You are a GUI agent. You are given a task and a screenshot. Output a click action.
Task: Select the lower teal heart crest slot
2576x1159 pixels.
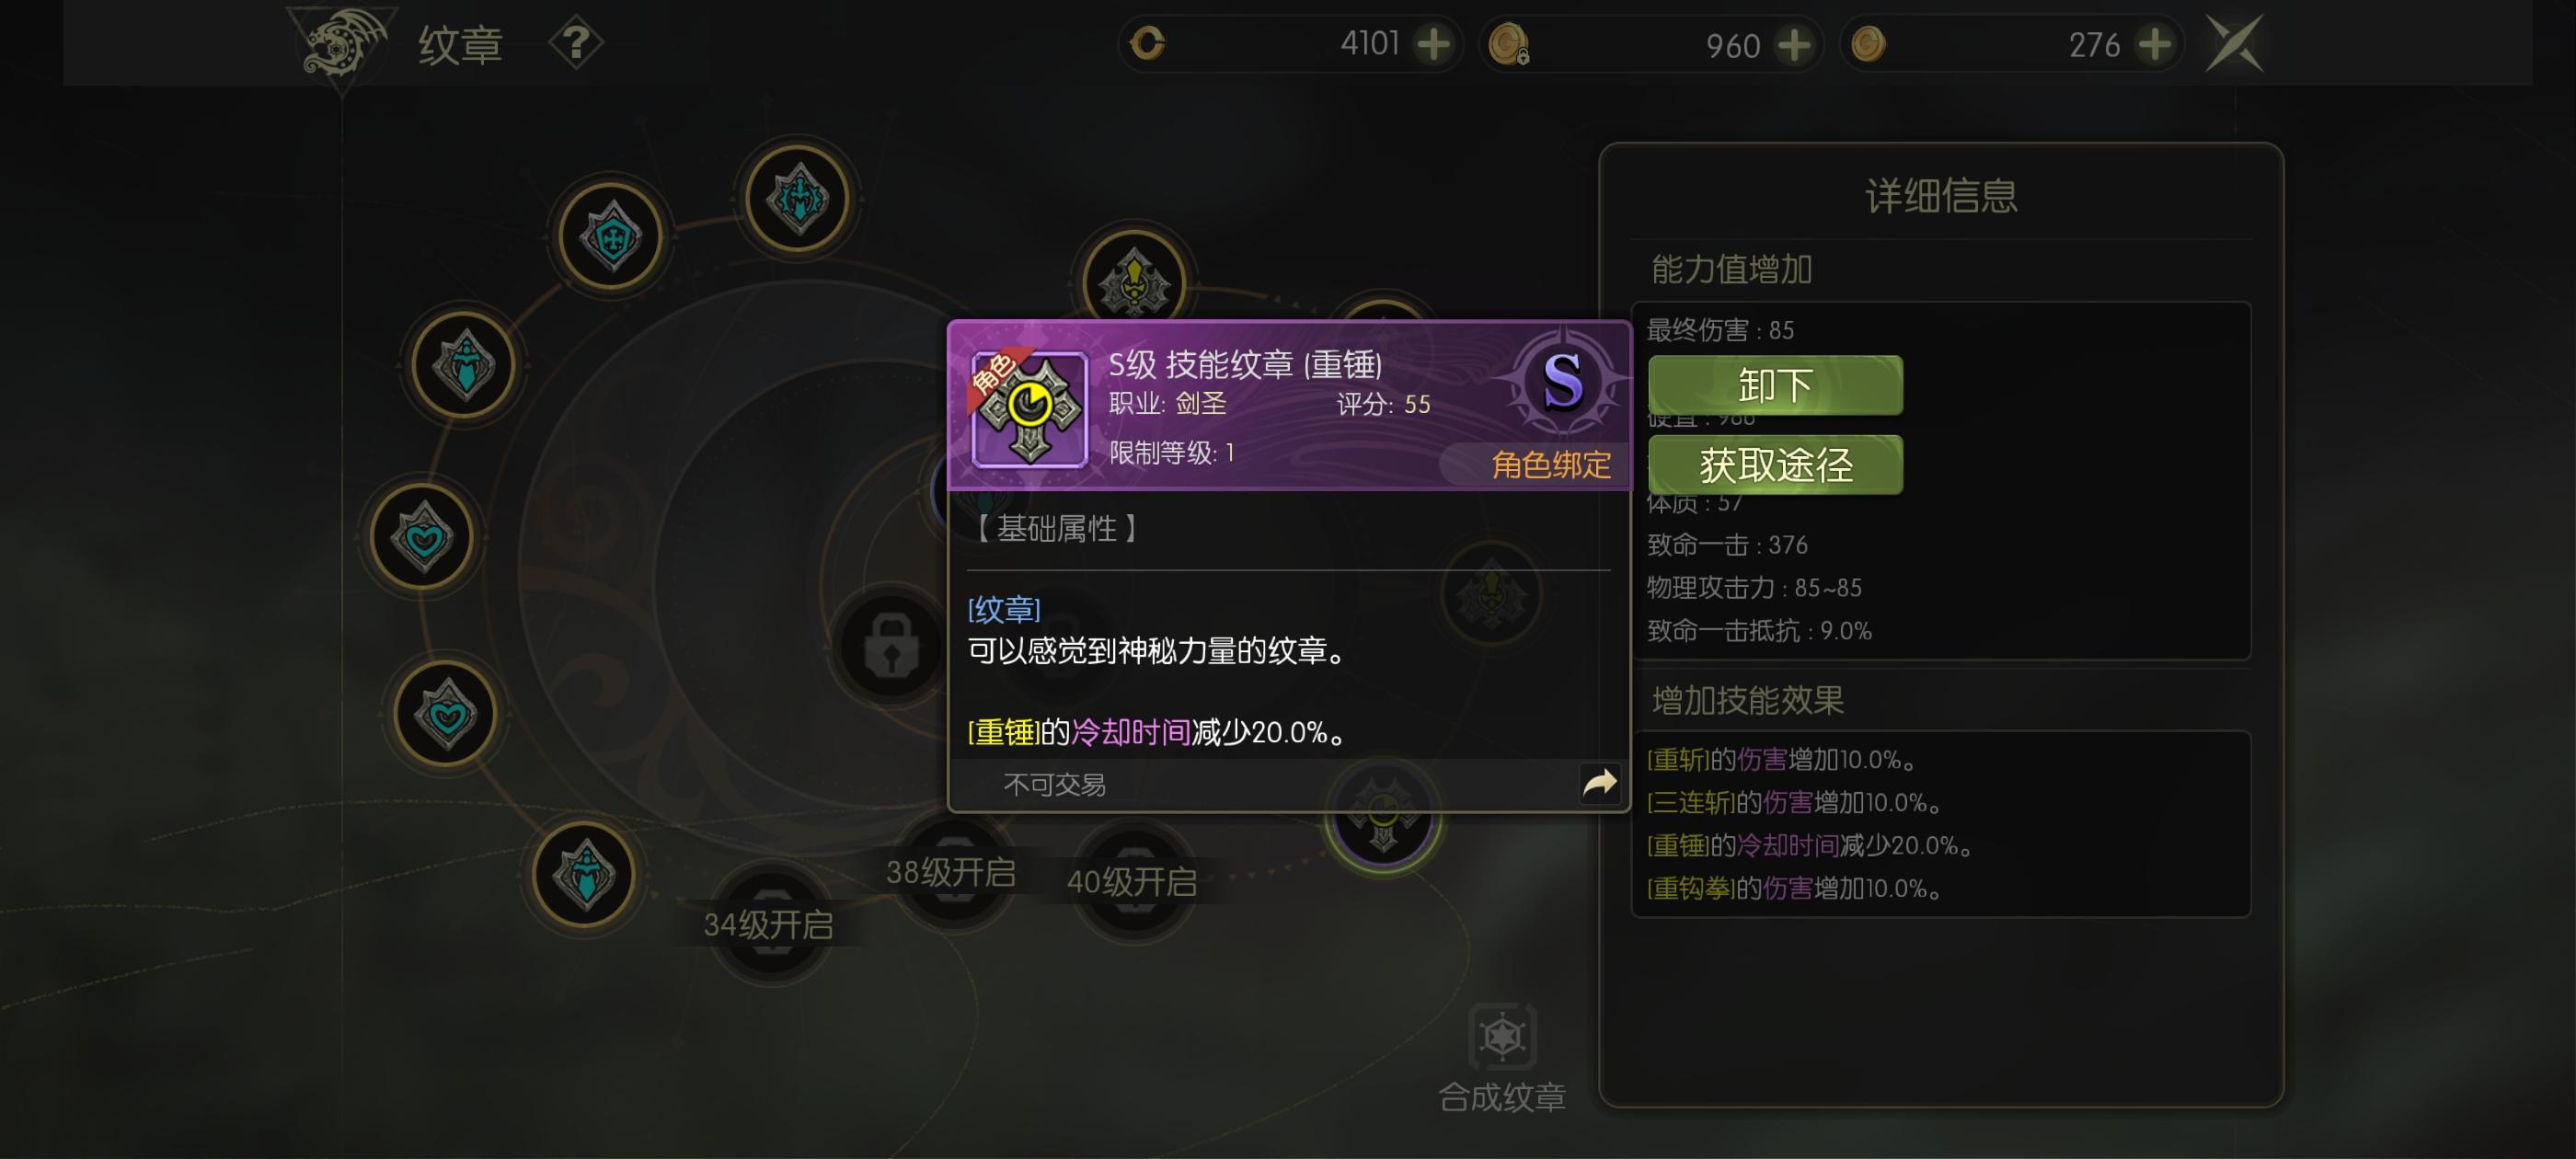coord(446,713)
